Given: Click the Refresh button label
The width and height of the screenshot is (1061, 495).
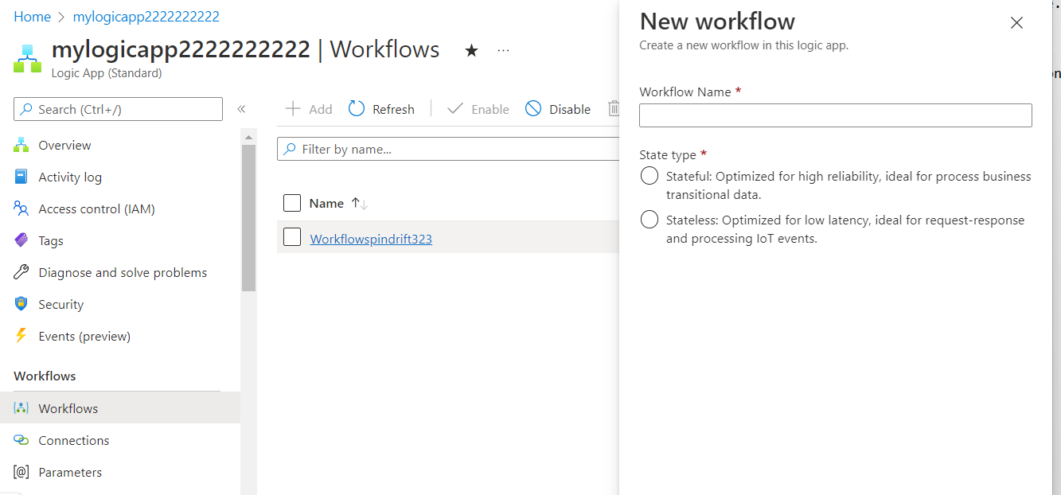Looking at the screenshot, I should click(x=393, y=109).
